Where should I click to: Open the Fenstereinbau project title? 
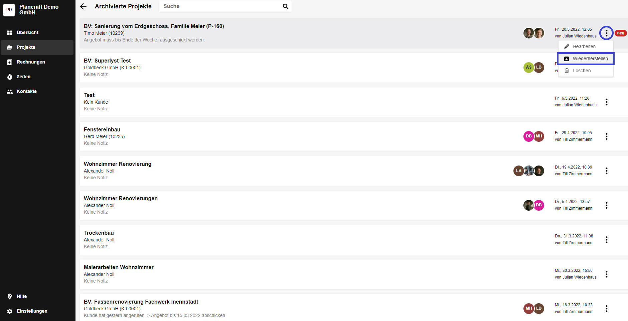(x=102, y=130)
